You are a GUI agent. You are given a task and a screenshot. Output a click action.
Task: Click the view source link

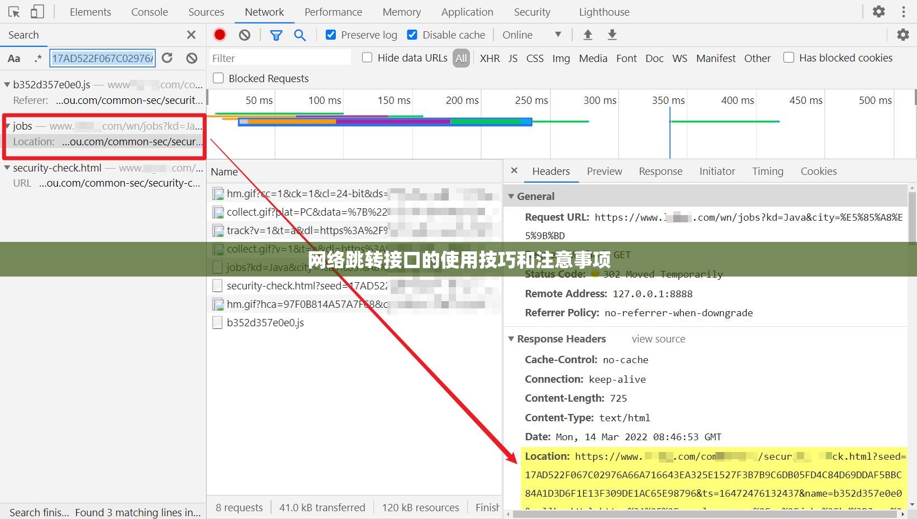(658, 339)
